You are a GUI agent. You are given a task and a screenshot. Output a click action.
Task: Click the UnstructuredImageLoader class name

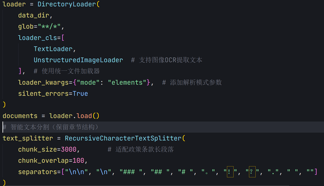pyautogui.click(x=78, y=60)
